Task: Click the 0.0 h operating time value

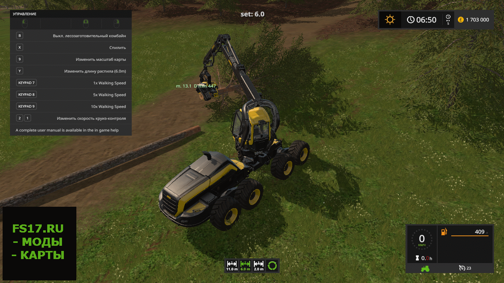Action: tap(426, 258)
